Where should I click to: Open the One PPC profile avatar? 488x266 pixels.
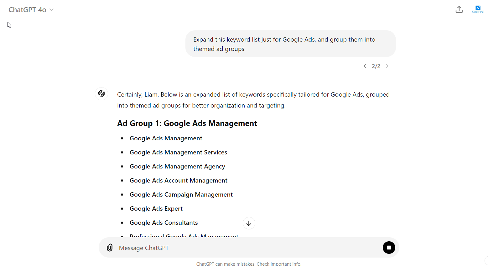coord(478,9)
